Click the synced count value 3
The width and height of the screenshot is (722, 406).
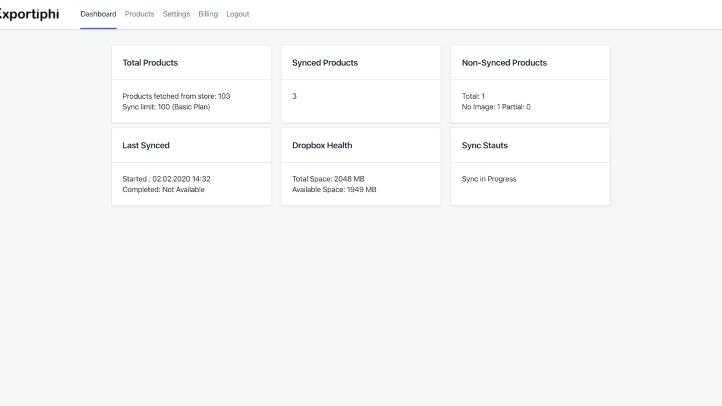click(294, 96)
